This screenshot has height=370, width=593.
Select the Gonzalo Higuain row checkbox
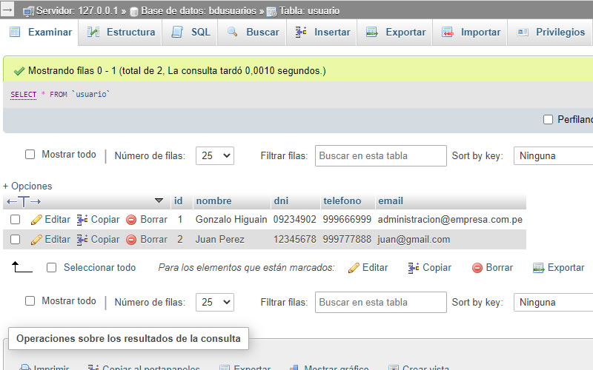[15, 219]
